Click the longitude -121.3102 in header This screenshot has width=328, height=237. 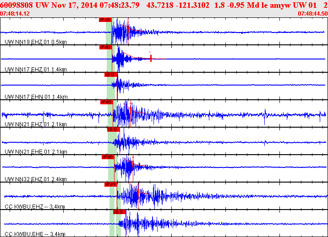click(x=193, y=5)
